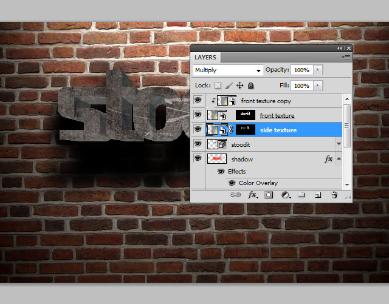Select the shadow layer name
389x304 pixels.
(x=242, y=160)
